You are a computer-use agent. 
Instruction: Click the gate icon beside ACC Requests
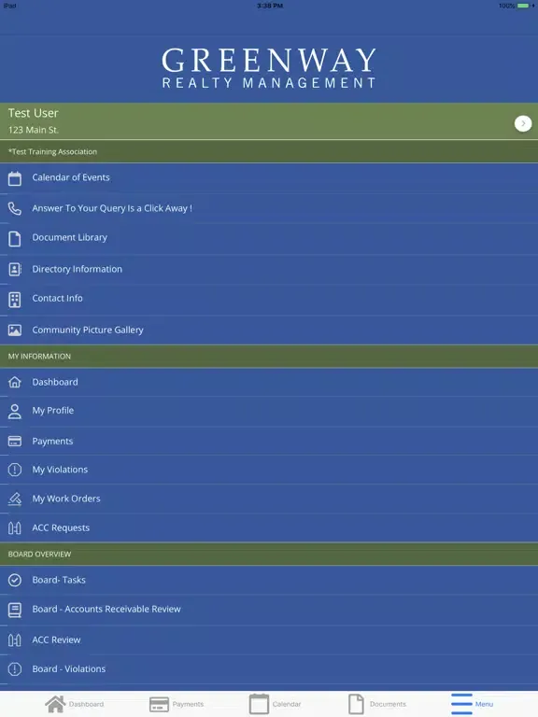coord(15,528)
